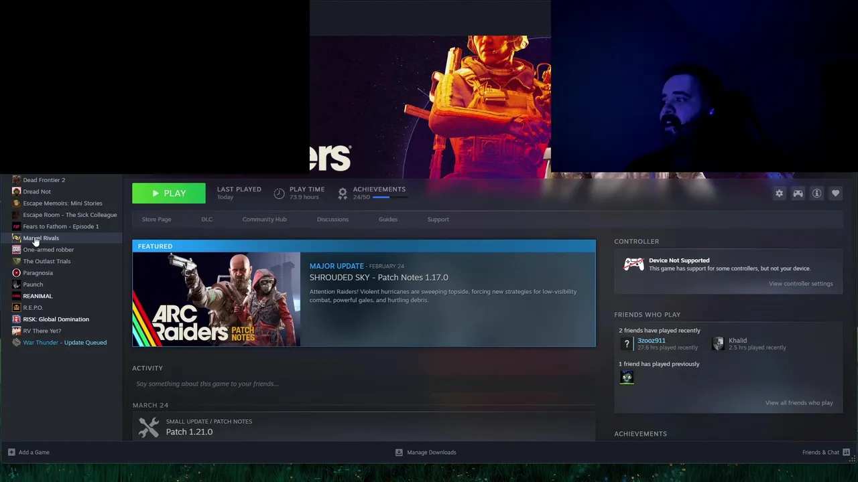Click the Dread Not game icon
This screenshot has width=858, height=482.
(x=17, y=191)
